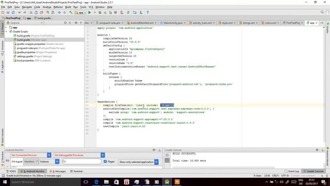The height and width of the screenshot is (186, 330).
Task: Open the Task View taskbar icon
Action: tap(86, 182)
